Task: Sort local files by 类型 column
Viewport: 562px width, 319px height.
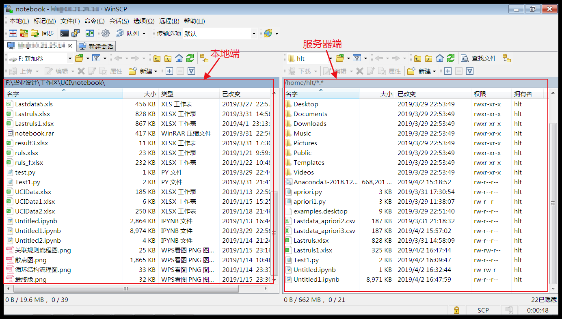Action: tap(188, 94)
